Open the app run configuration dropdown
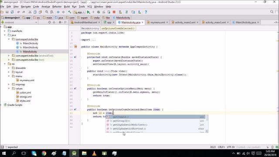Screen dimensions: 279x157 [x=79, y=12]
